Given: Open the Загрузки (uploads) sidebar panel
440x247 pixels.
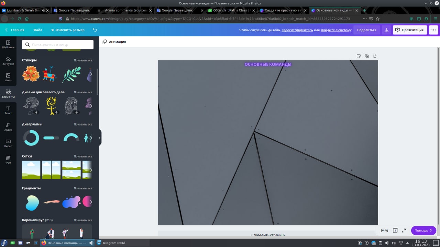Looking at the screenshot, I should (x=8, y=61).
